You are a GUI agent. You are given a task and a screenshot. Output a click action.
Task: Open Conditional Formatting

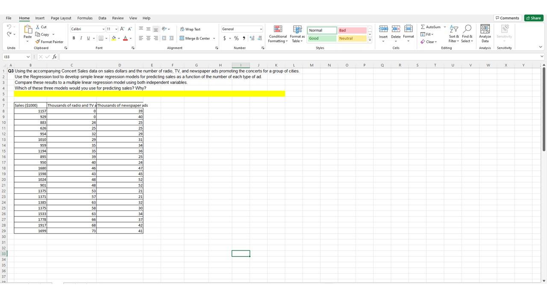tap(278, 34)
